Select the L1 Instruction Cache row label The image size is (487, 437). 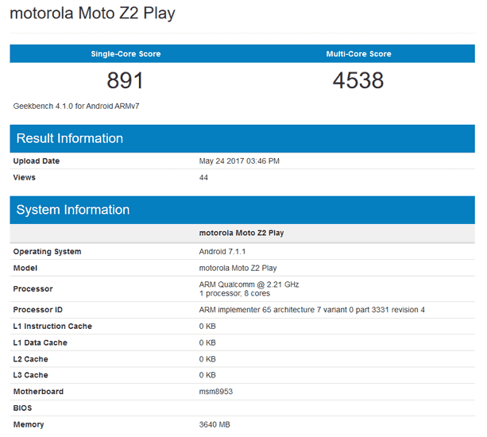click(x=52, y=326)
